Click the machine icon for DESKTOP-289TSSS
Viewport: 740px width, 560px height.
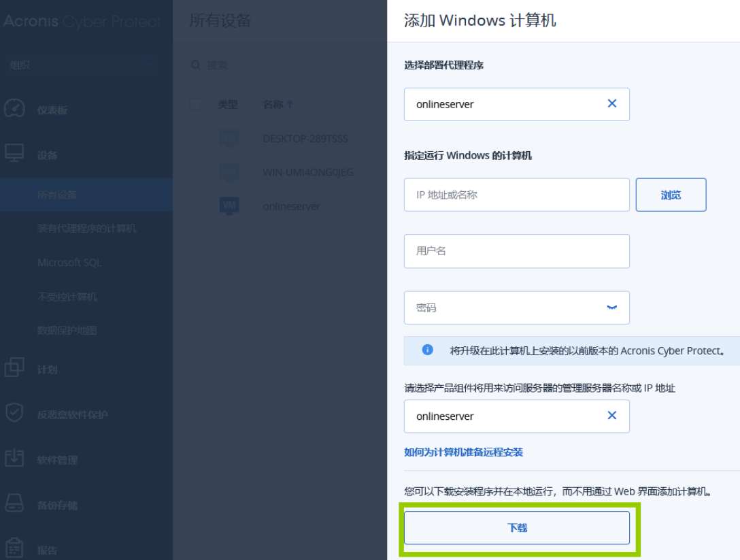tap(229, 138)
